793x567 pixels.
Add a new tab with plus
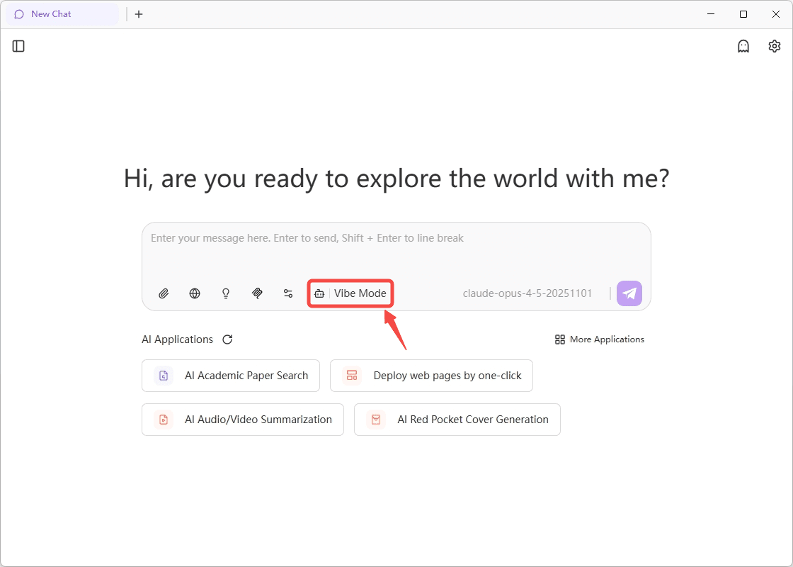click(139, 14)
